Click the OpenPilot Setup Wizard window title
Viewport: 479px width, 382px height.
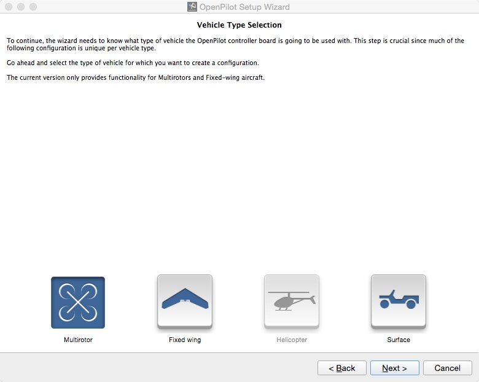point(244,7)
